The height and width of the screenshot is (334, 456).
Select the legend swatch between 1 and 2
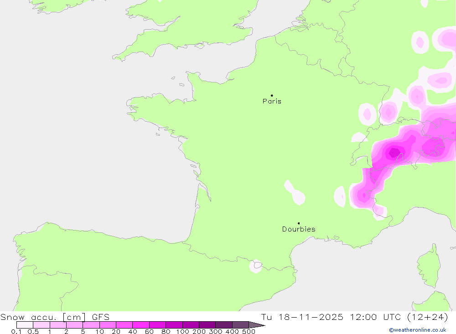[58, 325]
